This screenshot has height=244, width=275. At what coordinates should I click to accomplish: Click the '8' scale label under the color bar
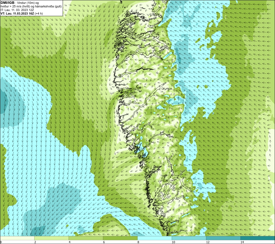(138, 242)
